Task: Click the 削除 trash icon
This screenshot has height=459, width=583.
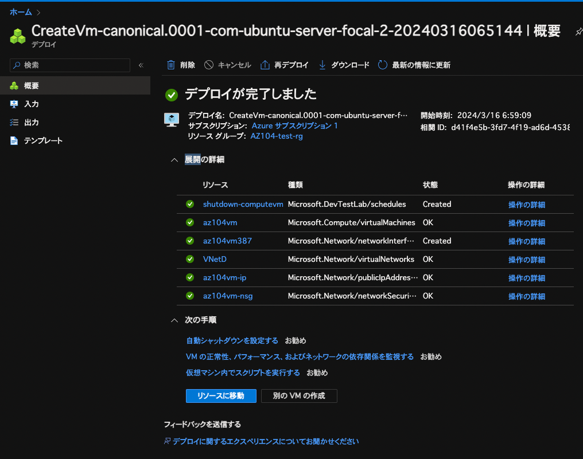Action: [x=170, y=65]
